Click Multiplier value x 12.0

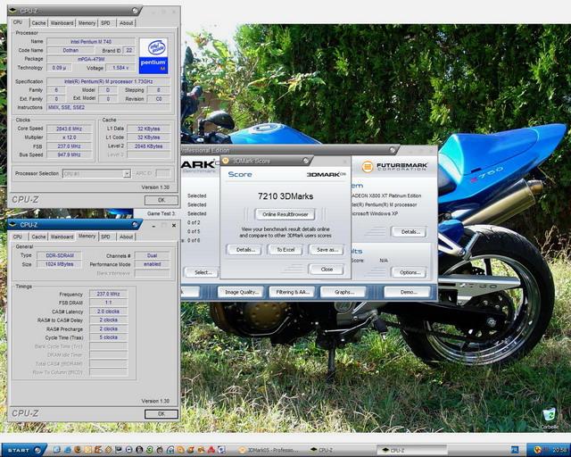pyautogui.click(x=69, y=137)
